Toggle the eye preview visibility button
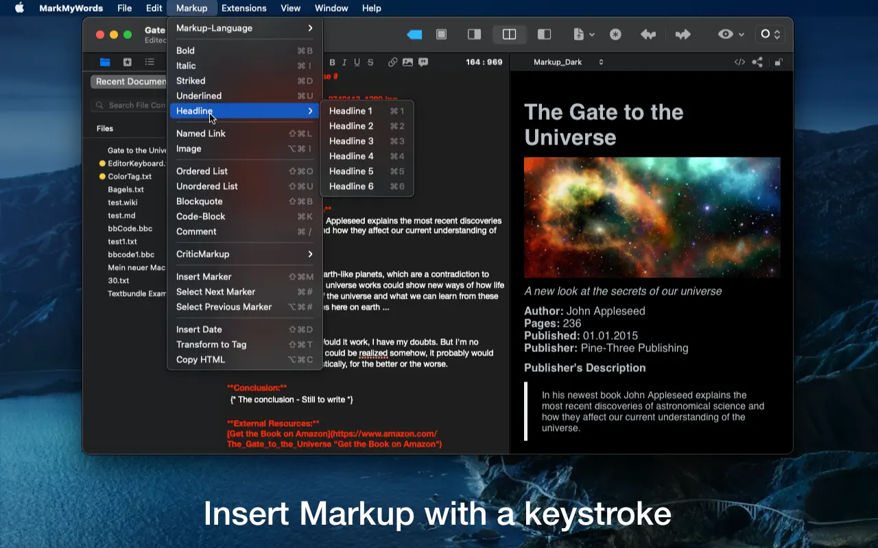 coord(726,34)
